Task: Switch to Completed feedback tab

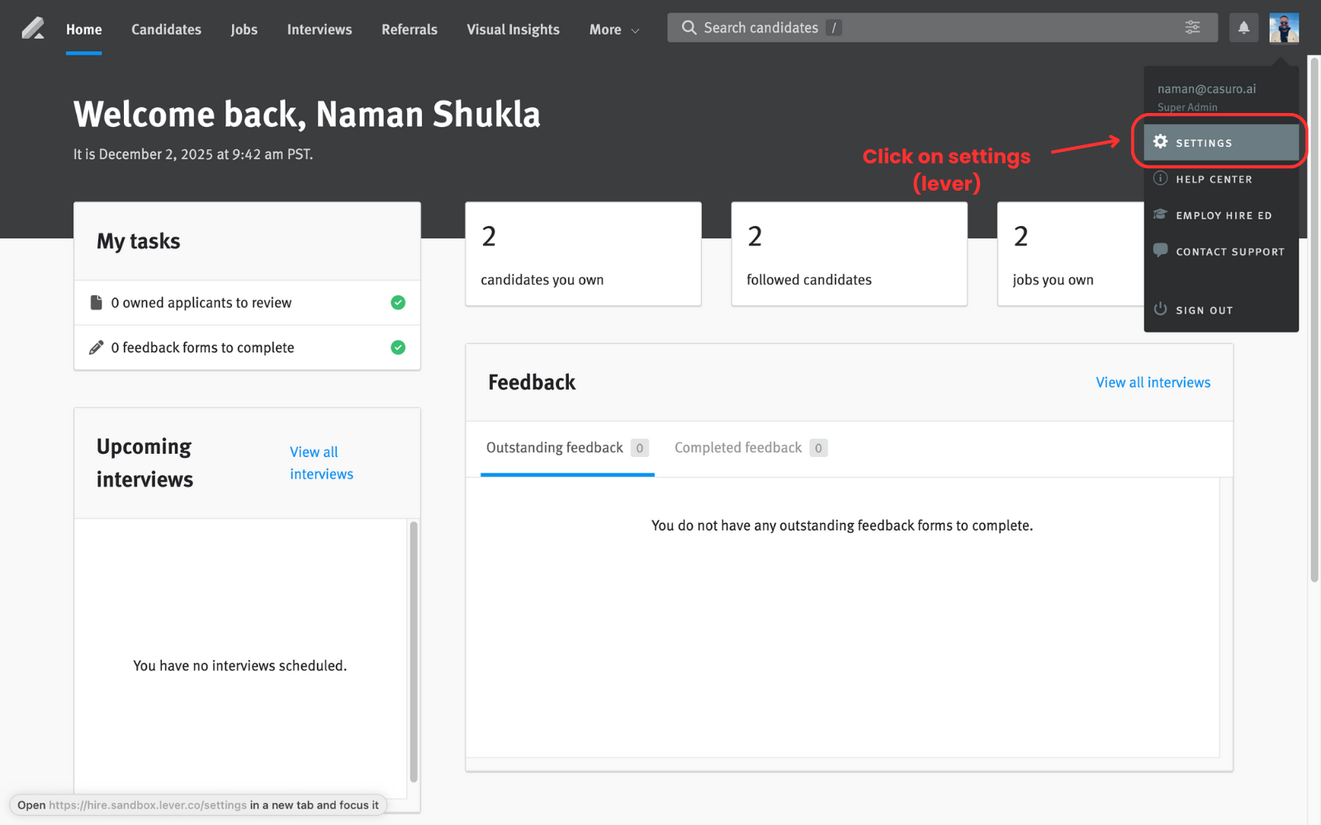Action: [x=750, y=448]
